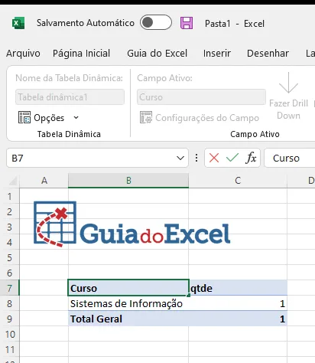Image resolution: width=315 pixels, height=363 pixels.
Task: Save workbook with the purple floppy icon
Action: [187, 23]
